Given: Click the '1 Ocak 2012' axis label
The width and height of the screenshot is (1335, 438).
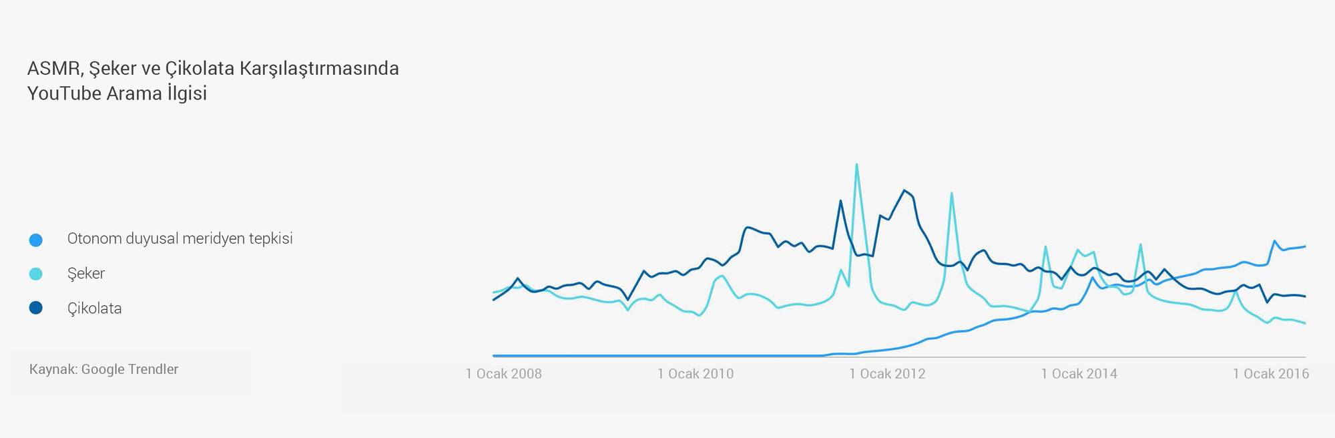Looking at the screenshot, I should click(887, 374).
